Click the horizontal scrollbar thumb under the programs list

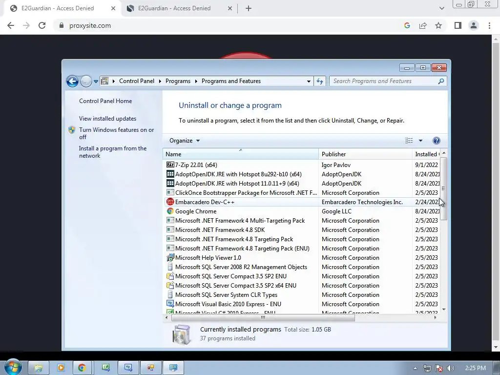263,317
